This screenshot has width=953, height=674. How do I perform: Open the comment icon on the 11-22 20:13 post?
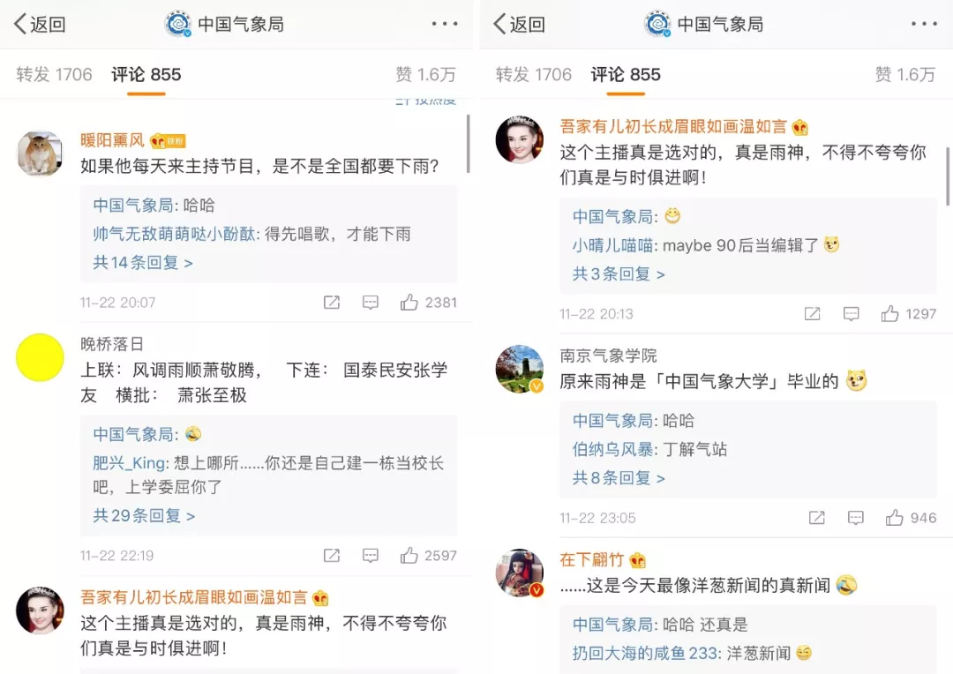tap(851, 314)
